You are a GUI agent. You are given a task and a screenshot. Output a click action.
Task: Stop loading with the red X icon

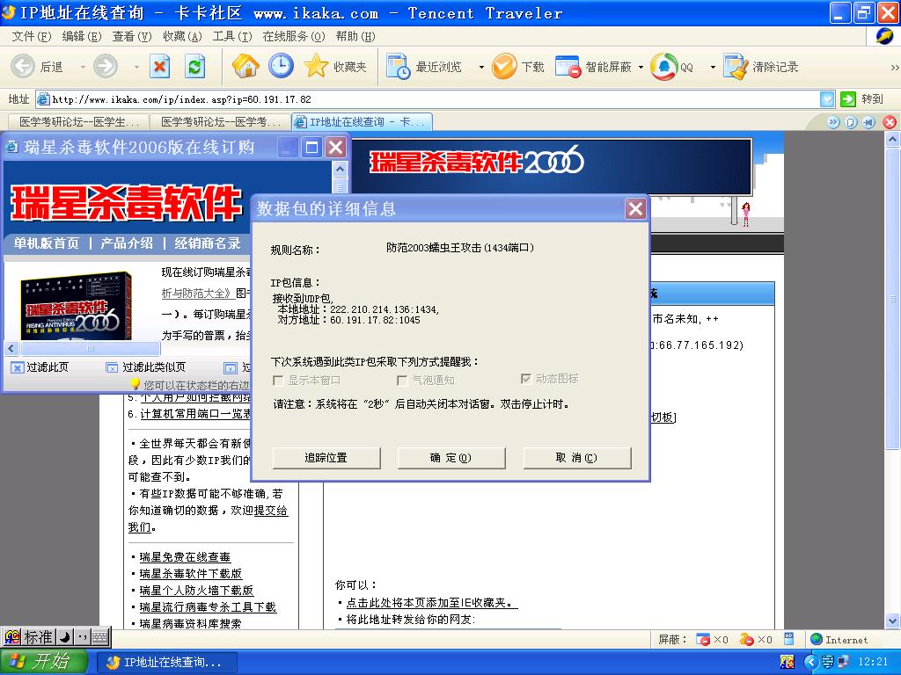tap(160, 67)
